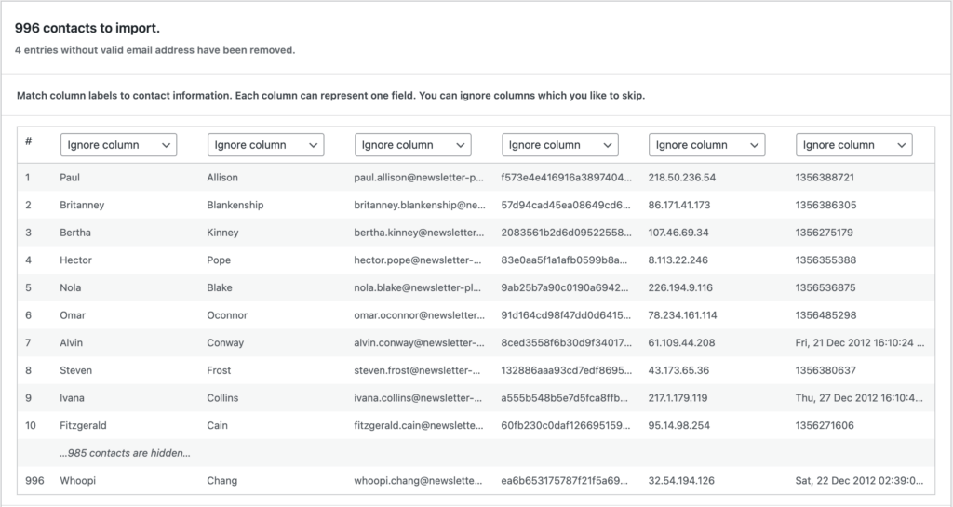This screenshot has width=953, height=507.
Task: Select the last name cell Frost
Action: (x=219, y=370)
